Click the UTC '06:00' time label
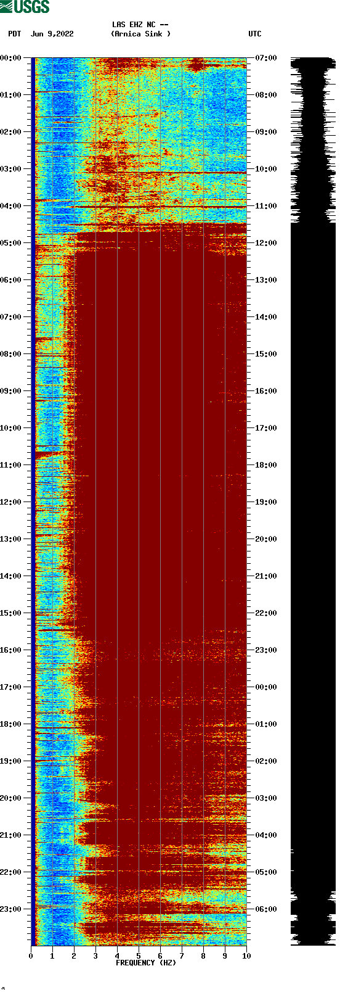Screen dimensions: 340x995 click(266, 909)
